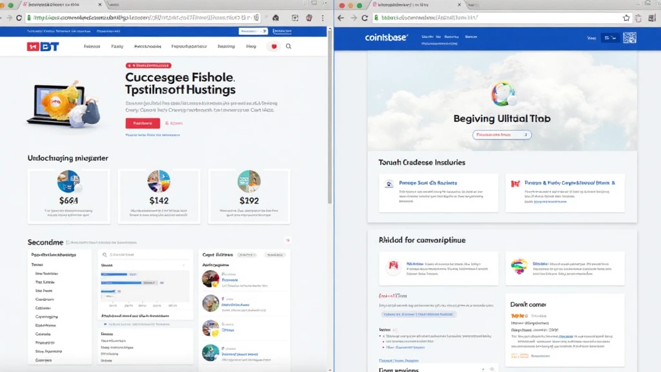
Task: Click the red icon card under Rhidad for camvariptinue
Action: (x=438, y=269)
